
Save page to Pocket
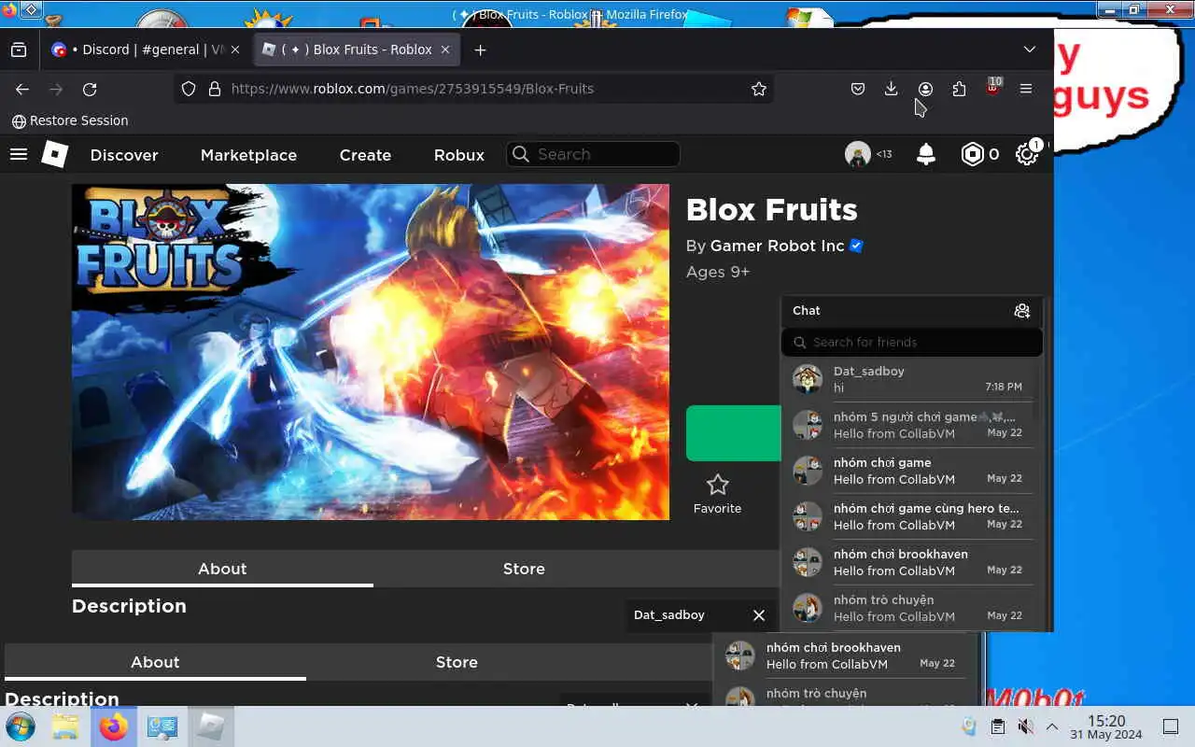[x=858, y=89]
